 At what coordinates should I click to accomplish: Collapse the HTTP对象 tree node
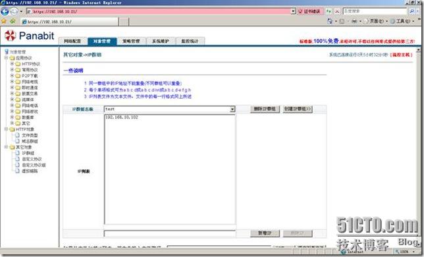click(6, 129)
